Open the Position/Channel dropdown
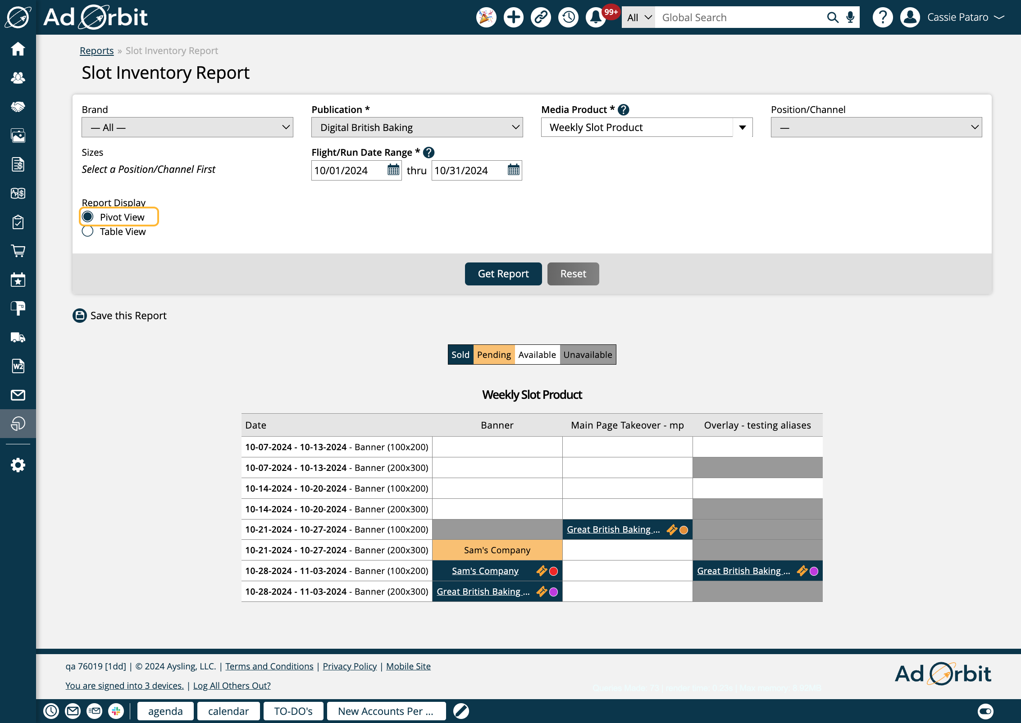The image size is (1021, 723). pyautogui.click(x=876, y=127)
